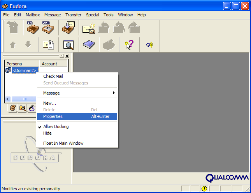
Task: Open the Edit menu
Action: click(x=18, y=15)
